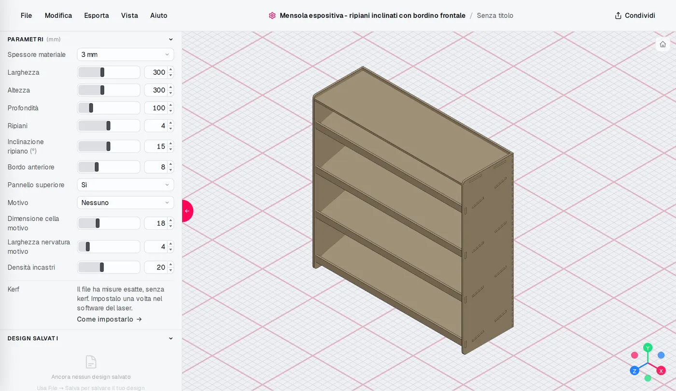Increase Larghezza with its up arrow
676x391 pixels.
pyautogui.click(x=170, y=69)
